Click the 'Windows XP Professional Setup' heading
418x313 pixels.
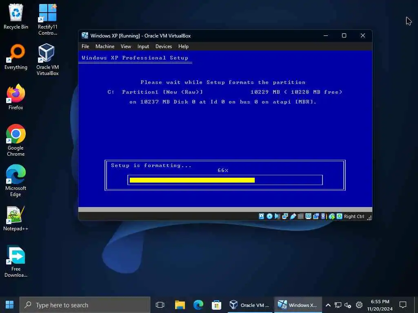pos(135,58)
